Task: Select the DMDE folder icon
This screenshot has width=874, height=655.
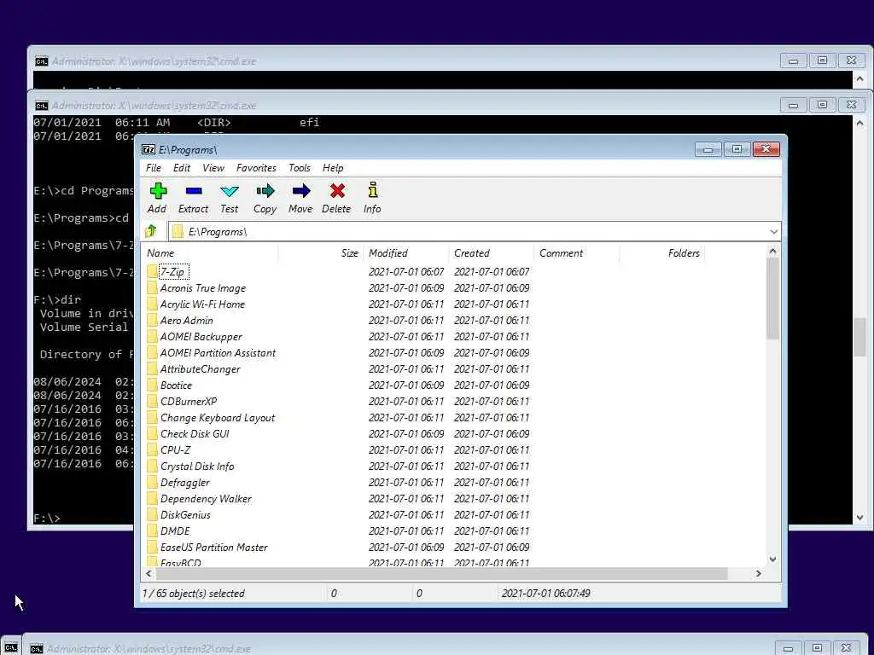Action: click(x=153, y=530)
